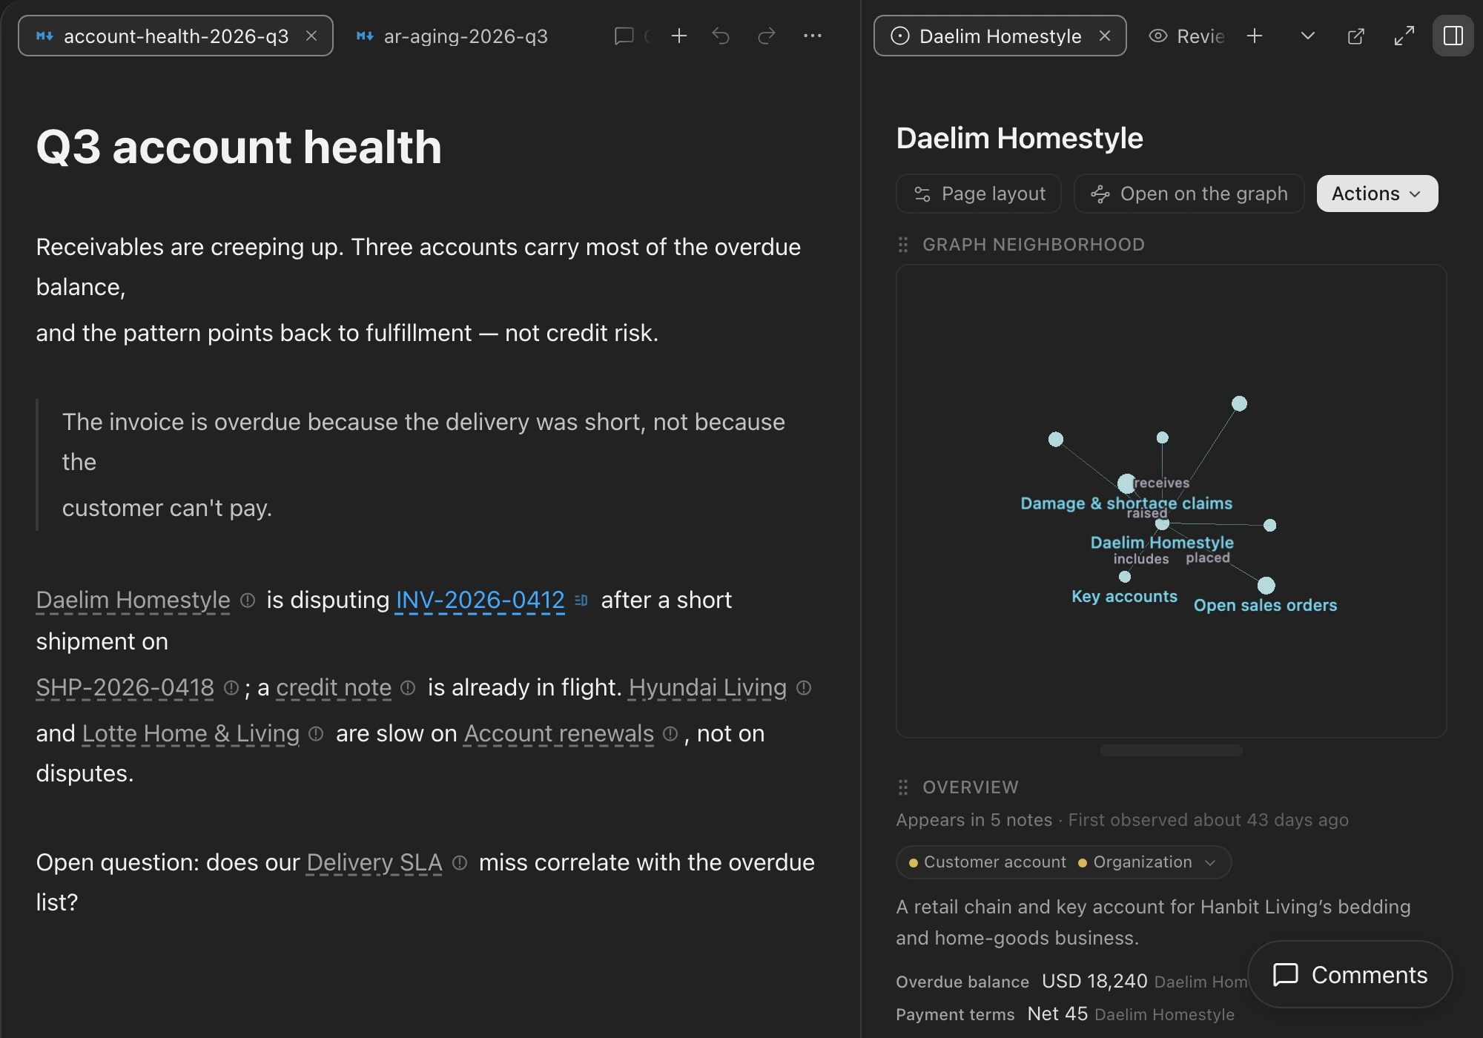Image resolution: width=1483 pixels, height=1038 pixels.
Task: Click the info icon after Account renewals
Action: [670, 733]
